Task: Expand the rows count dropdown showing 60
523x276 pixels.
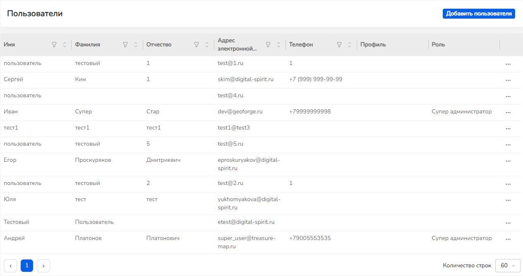Action: click(x=508, y=266)
